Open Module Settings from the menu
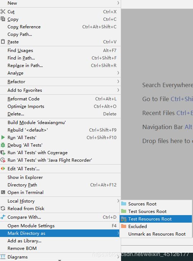The height and width of the screenshot is (261, 193). pos(60,226)
